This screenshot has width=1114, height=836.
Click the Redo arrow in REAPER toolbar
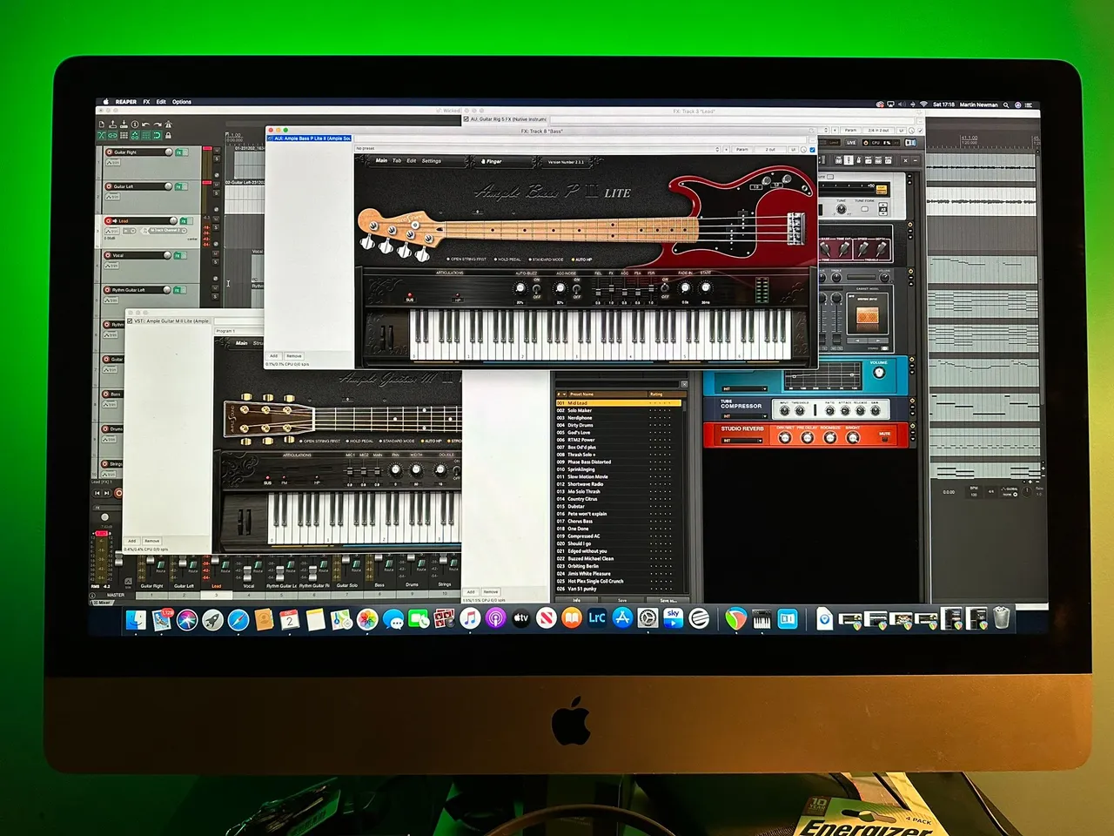[158, 124]
